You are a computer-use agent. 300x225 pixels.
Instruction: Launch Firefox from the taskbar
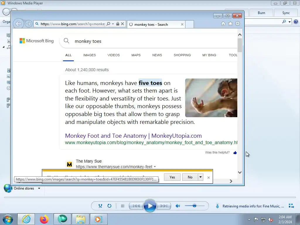click(x=44, y=219)
